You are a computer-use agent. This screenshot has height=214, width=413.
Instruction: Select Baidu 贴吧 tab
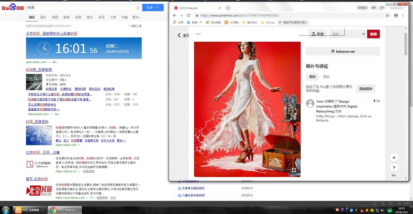click(x=66, y=17)
